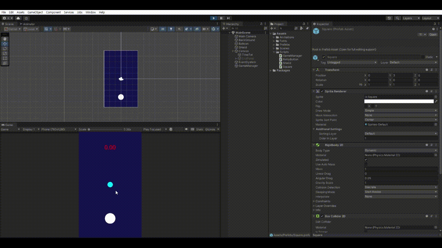Click the Project add (+) button
Image resolution: width=442 pixels, height=248 pixels.
pos(273,28)
